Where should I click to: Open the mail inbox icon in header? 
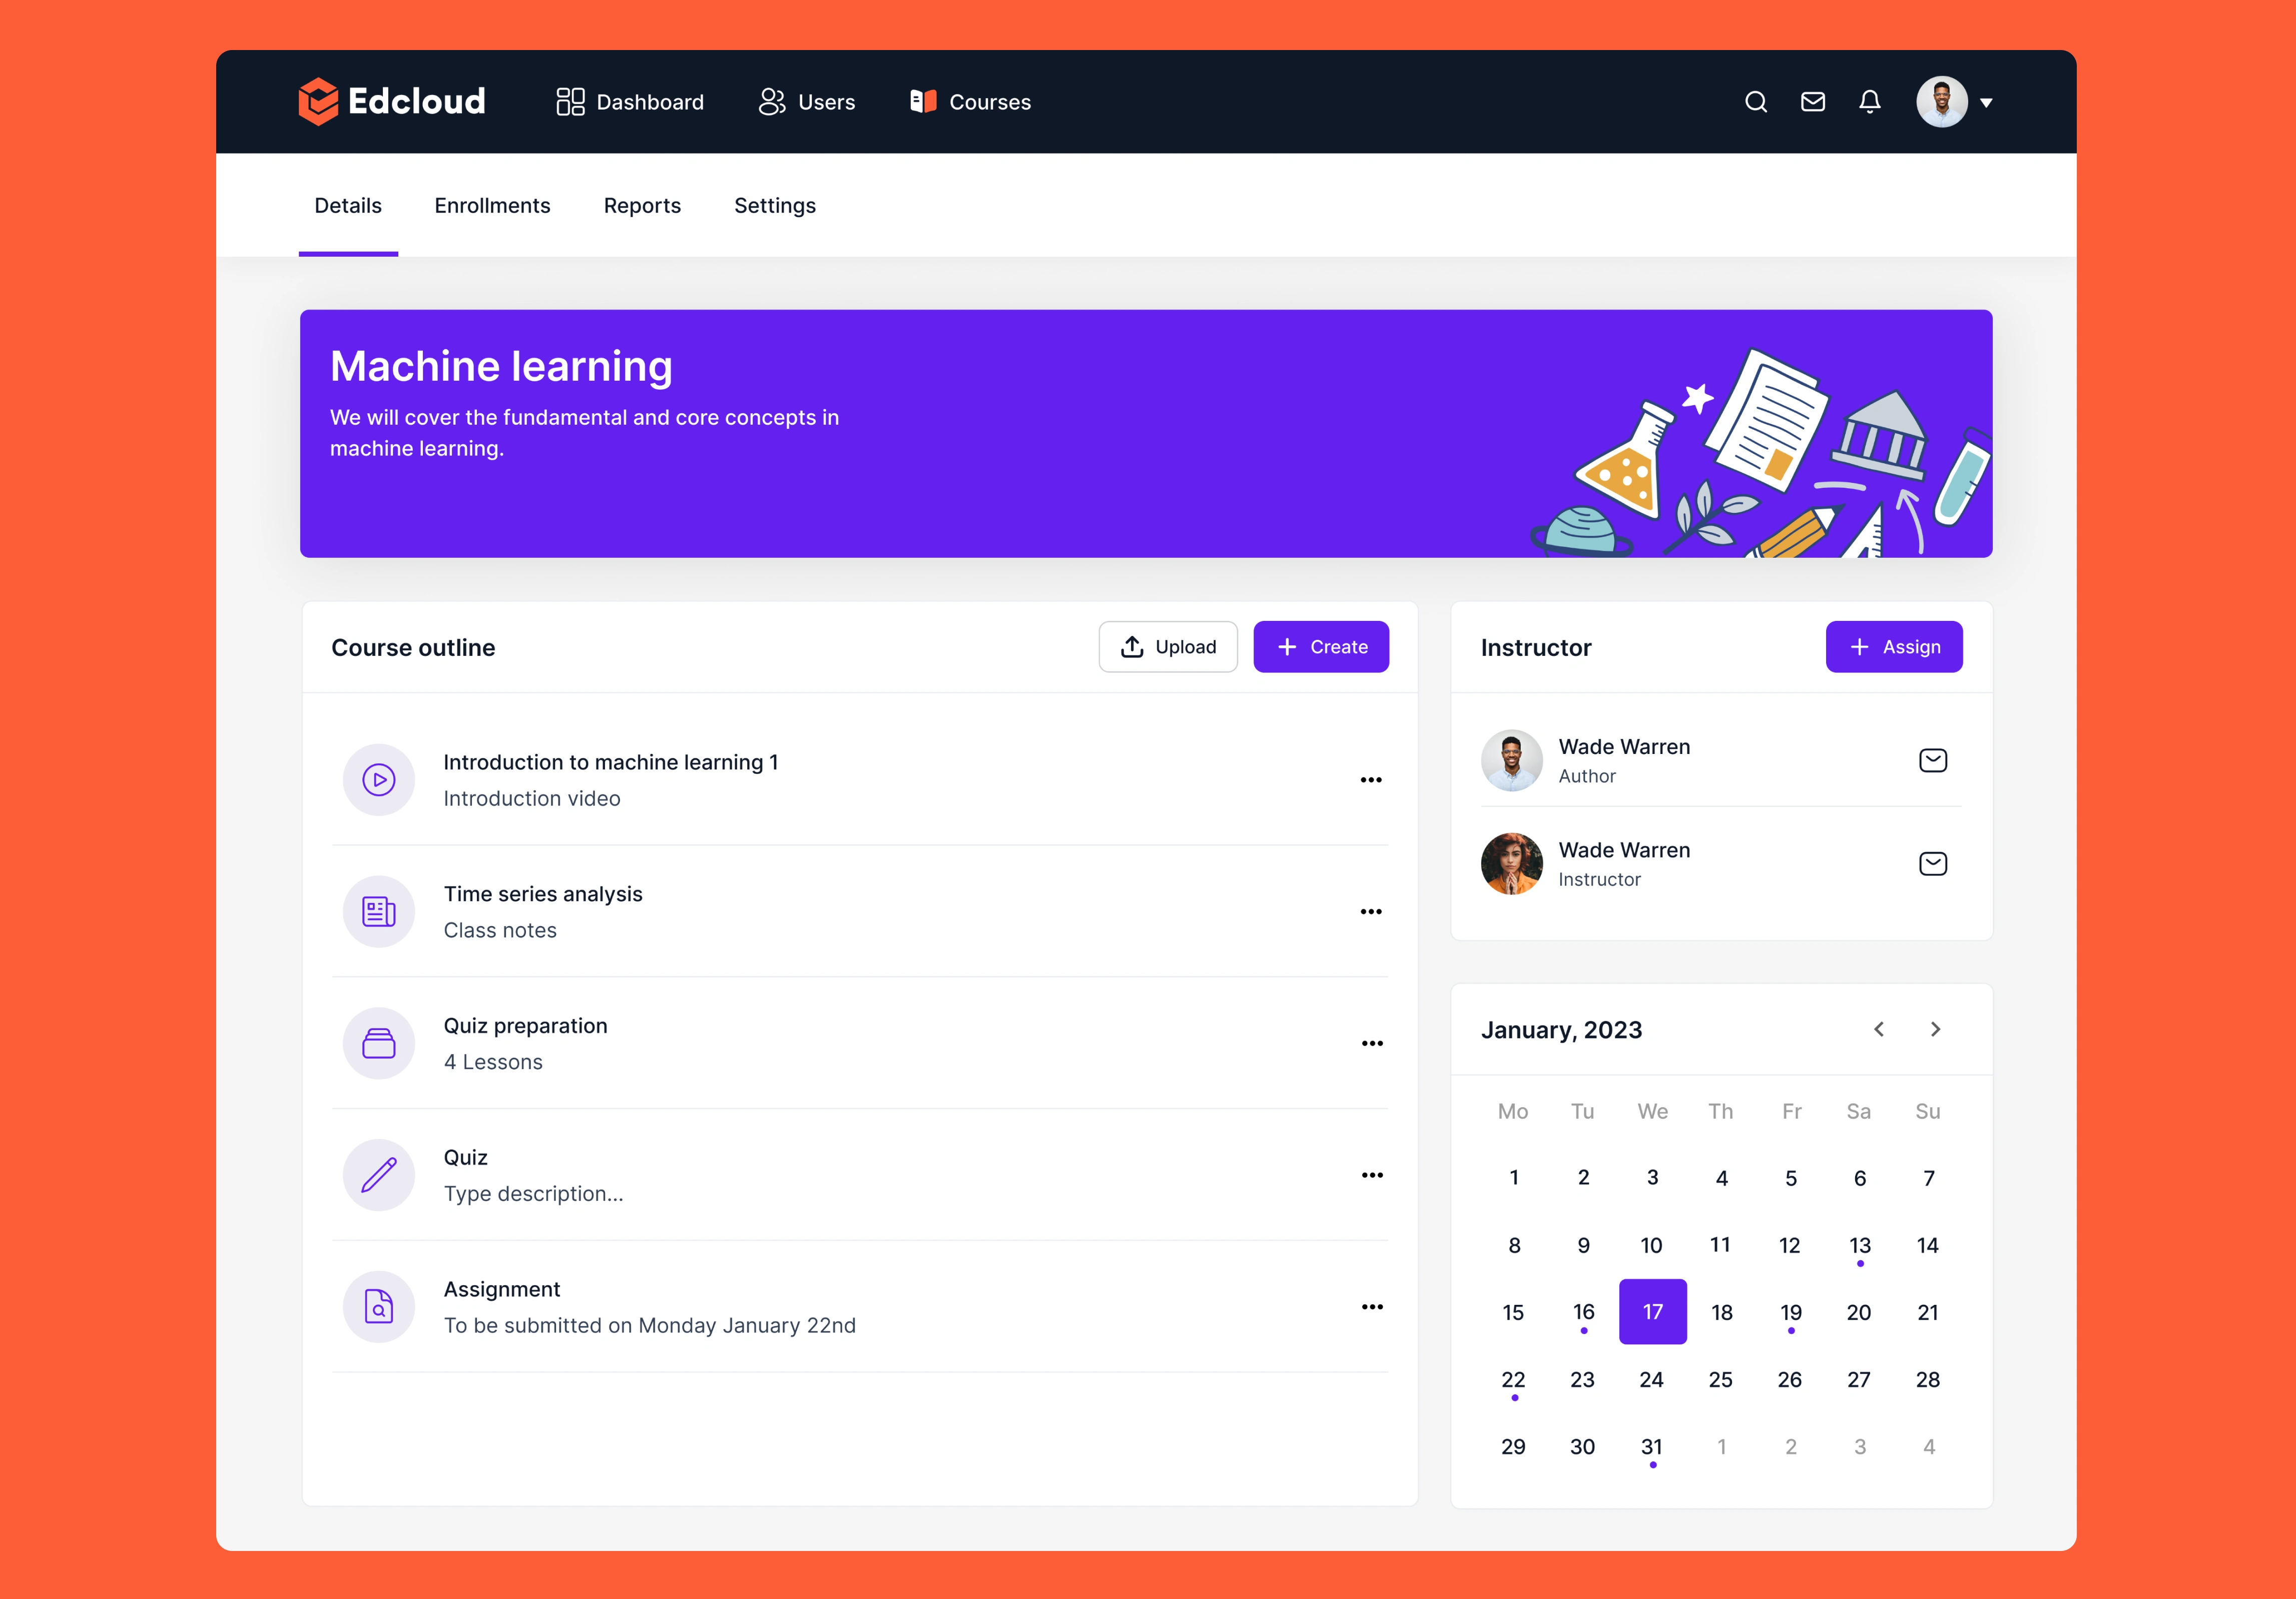pyautogui.click(x=1812, y=102)
